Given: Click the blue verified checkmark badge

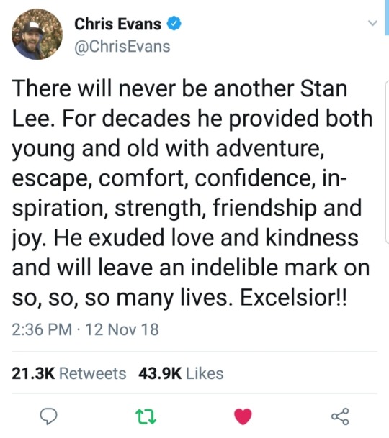Looking at the screenshot, I should [x=174, y=24].
